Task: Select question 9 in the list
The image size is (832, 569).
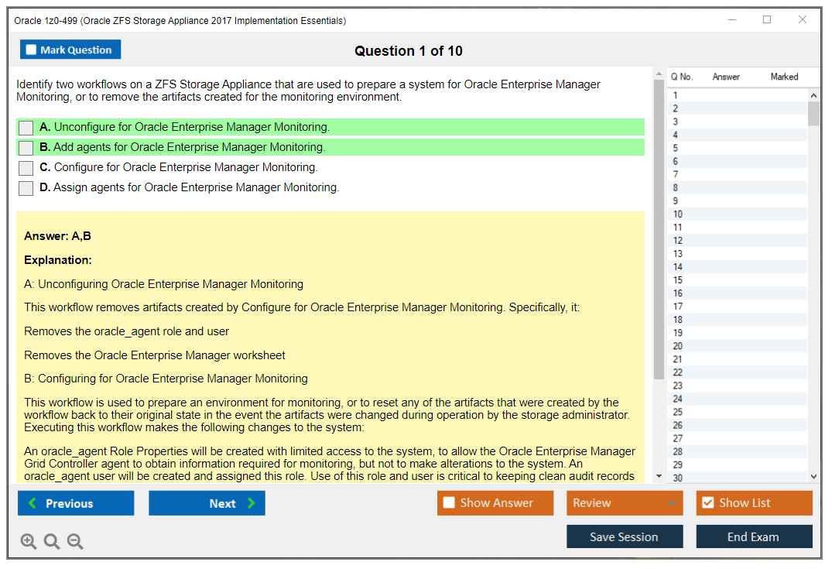Action: (x=737, y=201)
